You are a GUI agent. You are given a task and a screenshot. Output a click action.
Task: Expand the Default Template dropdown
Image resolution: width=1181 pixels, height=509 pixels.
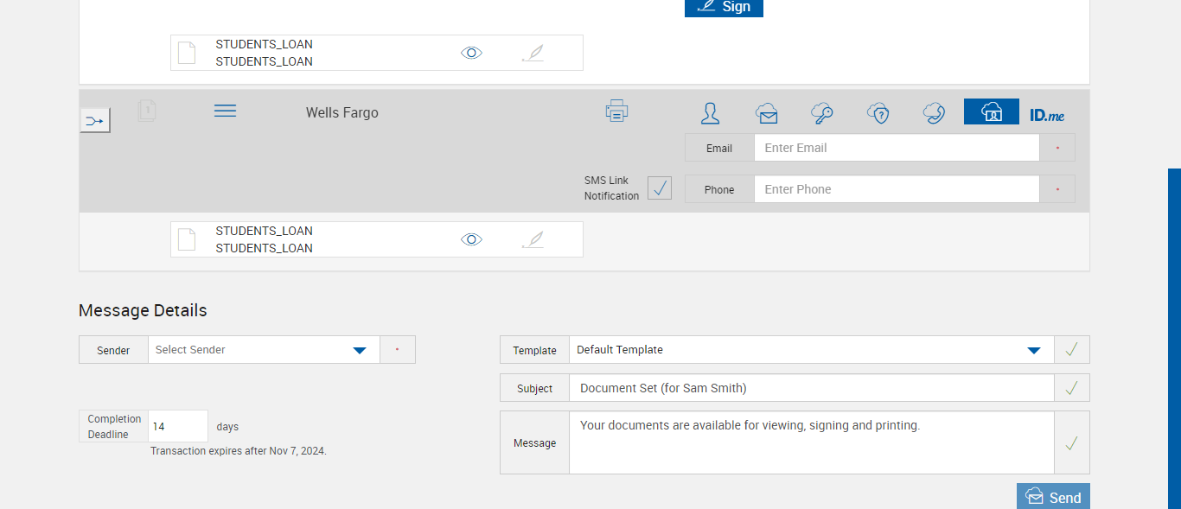(1033, 350)
